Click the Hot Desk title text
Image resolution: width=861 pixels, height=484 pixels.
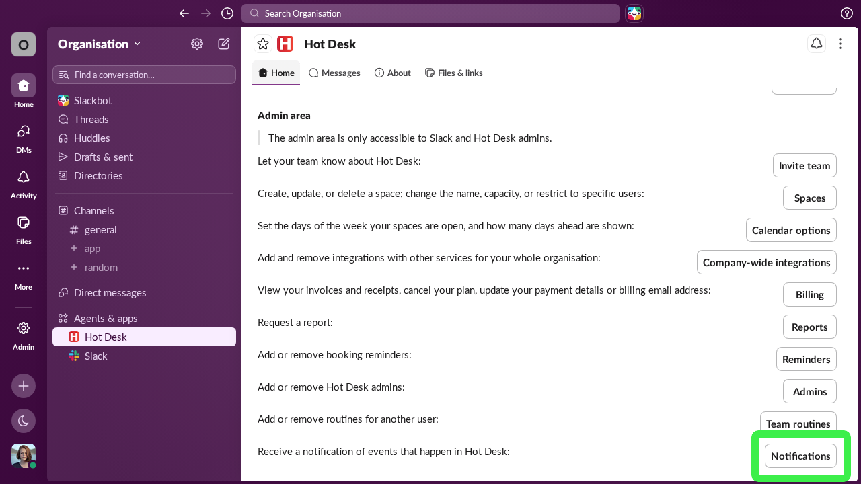click(330, 44)
